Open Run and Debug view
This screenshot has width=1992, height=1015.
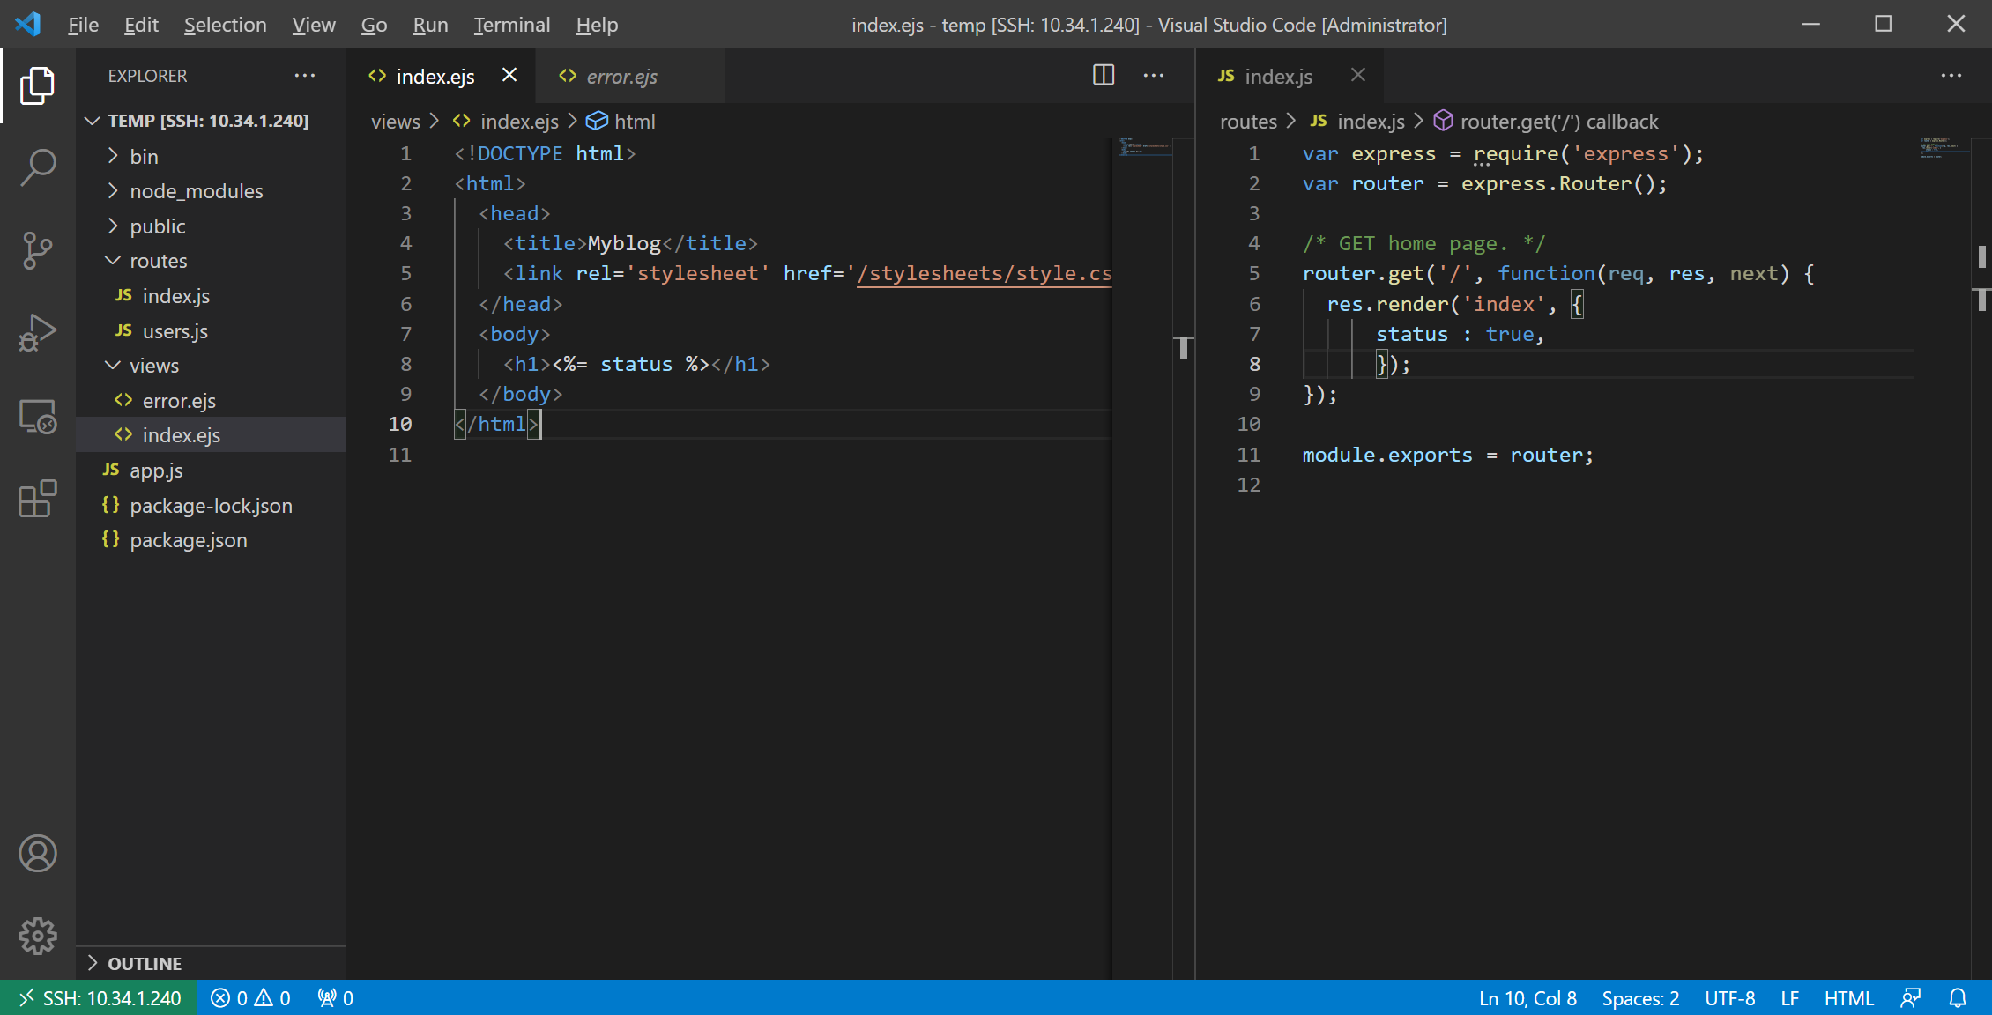click(x=37, y=333)
